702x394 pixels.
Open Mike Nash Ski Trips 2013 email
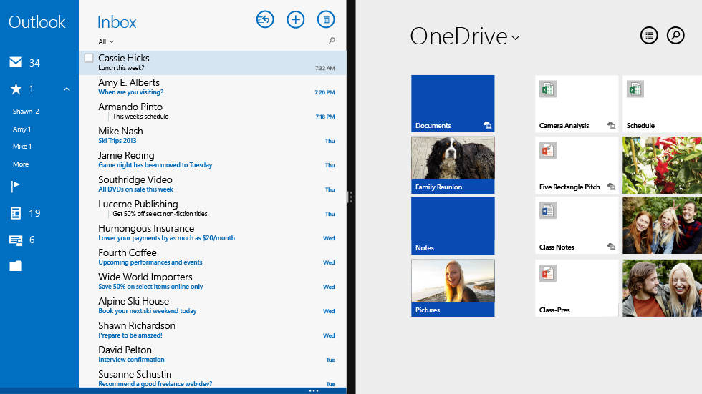[x=213, y=136]
